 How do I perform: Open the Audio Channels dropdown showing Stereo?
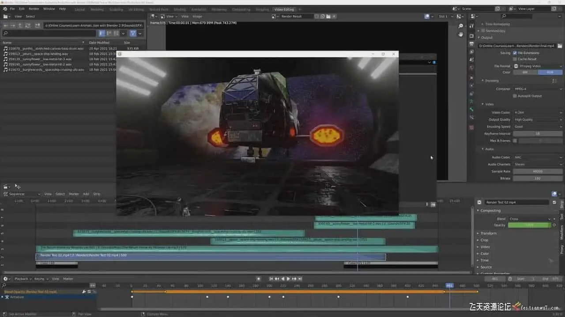coord(538,164)
